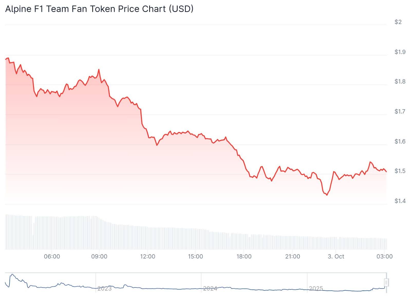Click the '3. Oct' date axis label
The width and height of the screenshot is (411, 300).
tap(336, 256)
